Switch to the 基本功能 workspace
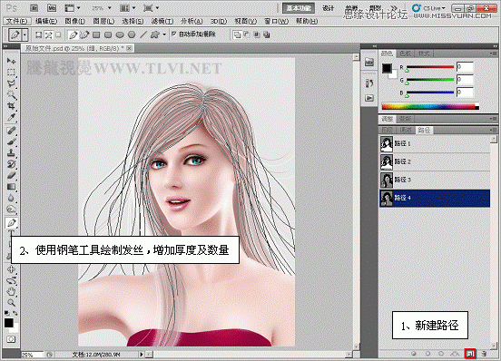This screenshot has width=501, height=361. coord(299,8)
